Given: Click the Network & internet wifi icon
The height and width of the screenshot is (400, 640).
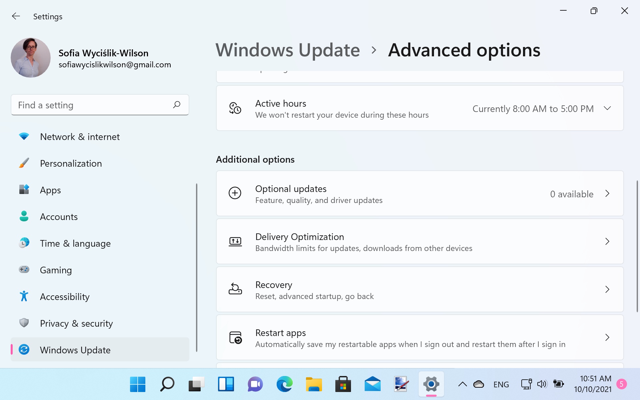Looking at the screenshot, I should point(24,136).
